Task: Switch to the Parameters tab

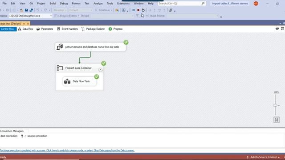Action: 45,29
